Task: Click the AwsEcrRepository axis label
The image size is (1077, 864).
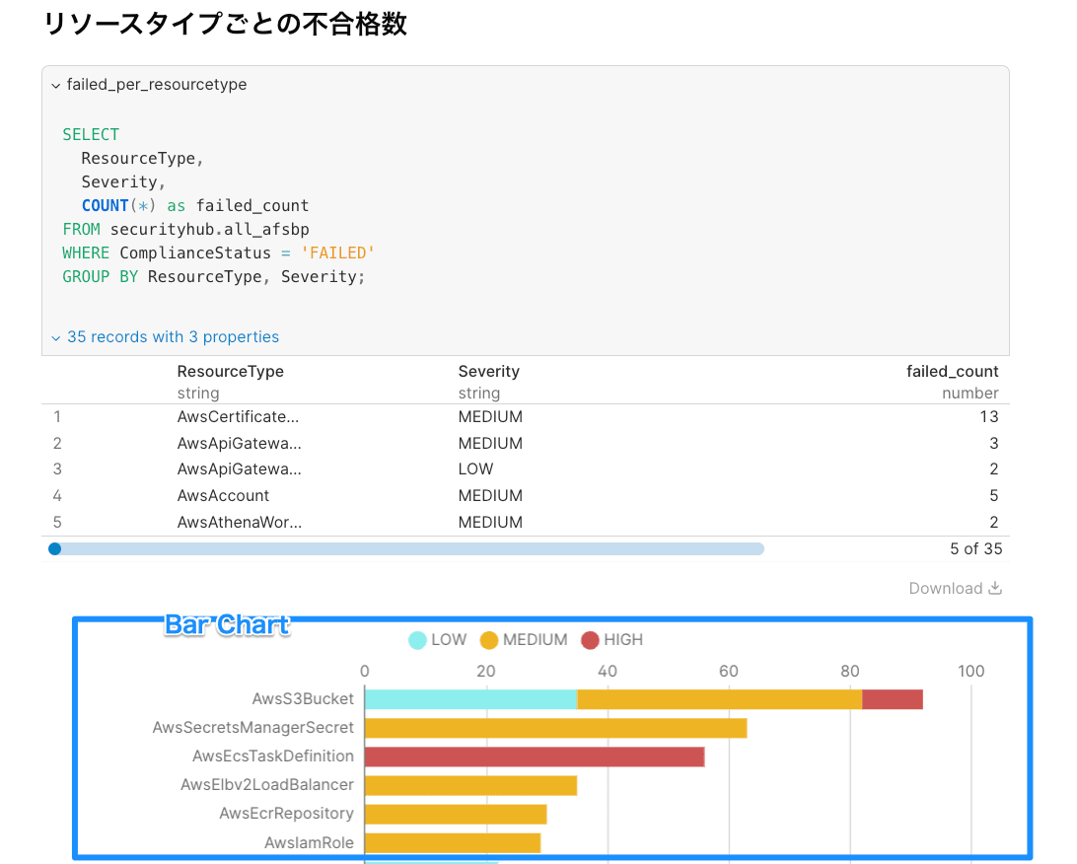Action: coord(286,814)
